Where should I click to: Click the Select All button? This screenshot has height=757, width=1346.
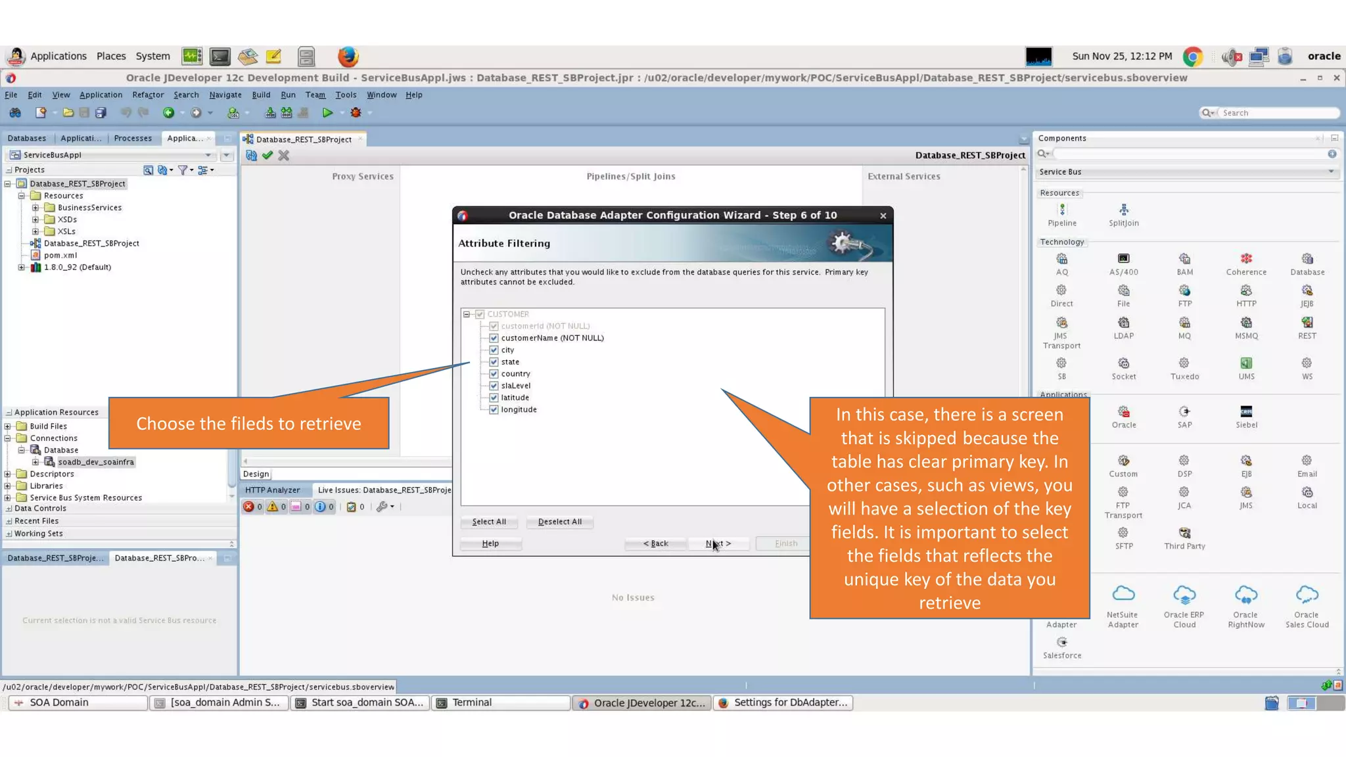pos(489,522)
